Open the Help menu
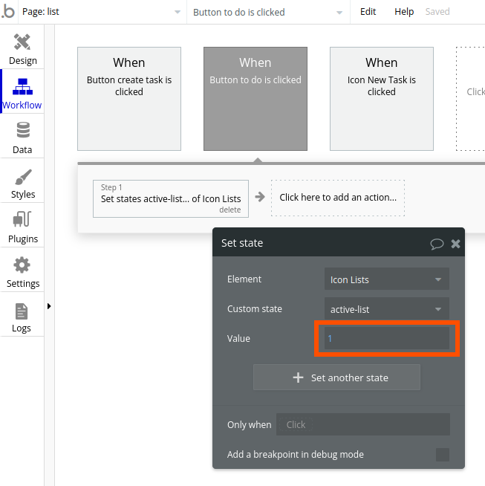 pos(404,12)
